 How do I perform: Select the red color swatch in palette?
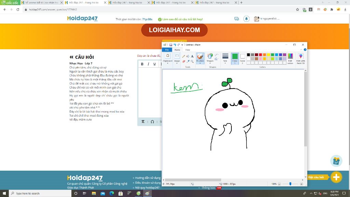point(260,55)
